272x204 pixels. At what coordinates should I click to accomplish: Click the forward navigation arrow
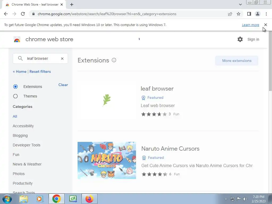tap(14, 14)
